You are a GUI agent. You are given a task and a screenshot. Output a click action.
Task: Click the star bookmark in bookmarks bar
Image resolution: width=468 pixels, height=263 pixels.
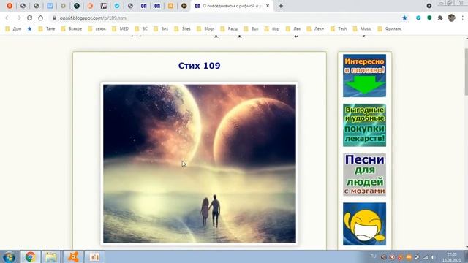pos(29,29)
